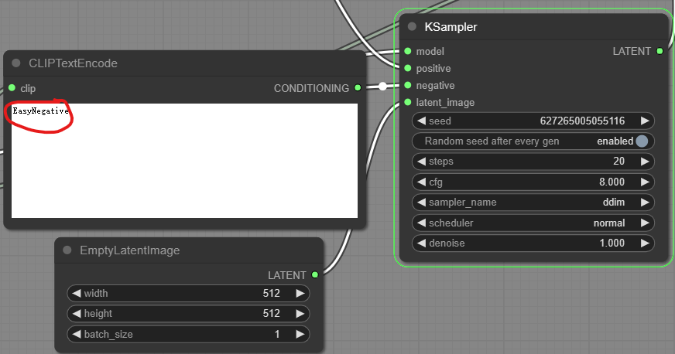Click the KSampler latent_image input port
The image size is (675, 354).
(408, 102)
